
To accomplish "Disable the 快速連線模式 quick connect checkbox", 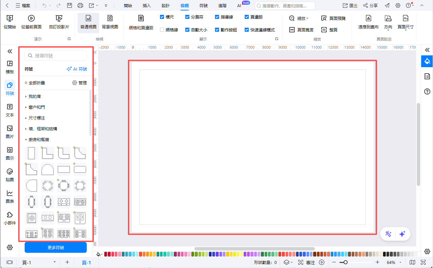I will click(247, 30).
